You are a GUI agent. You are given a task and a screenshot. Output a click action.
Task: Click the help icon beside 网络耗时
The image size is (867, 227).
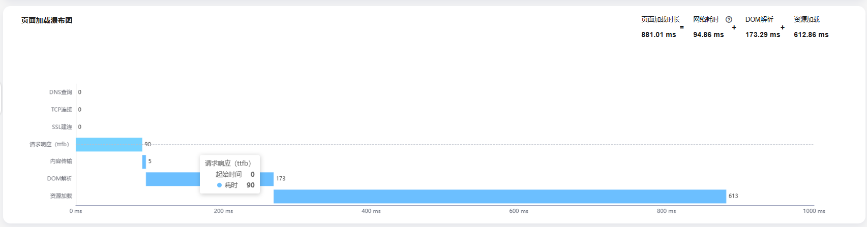(x=729, y=20)
